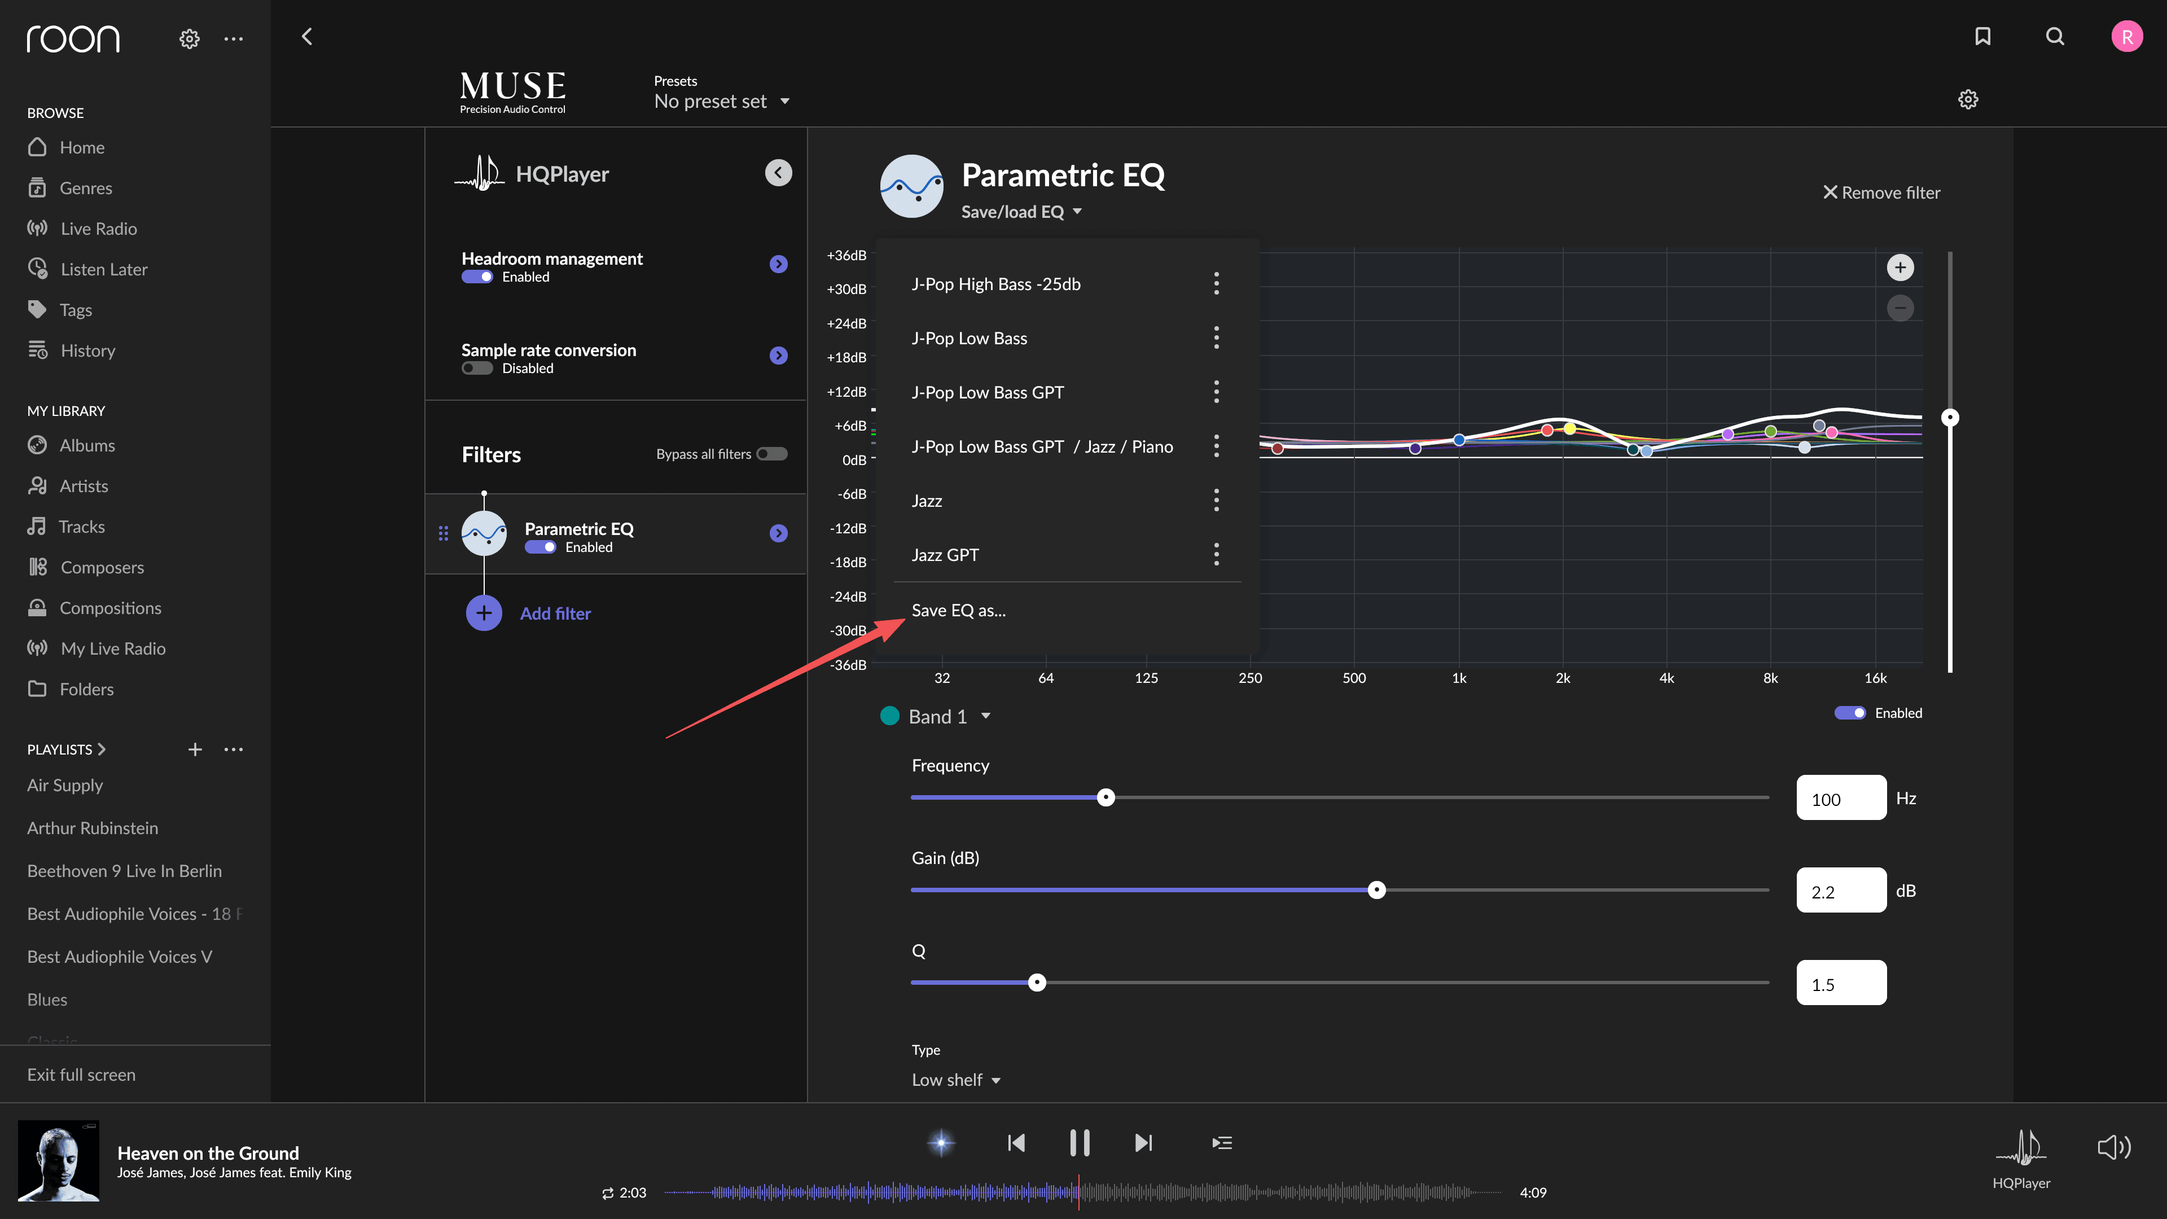Open the bookmarks icon

[x=1983, y=36]
